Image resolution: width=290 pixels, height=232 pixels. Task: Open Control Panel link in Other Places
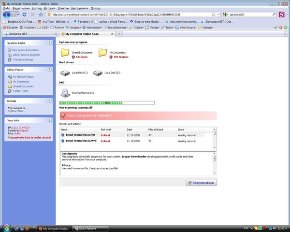20,91
